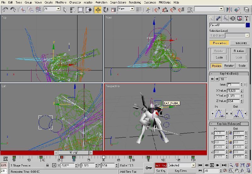Open the Rendering menu
Screen dimensions: 252x174
pyautogui.click(x=135, y=3)
